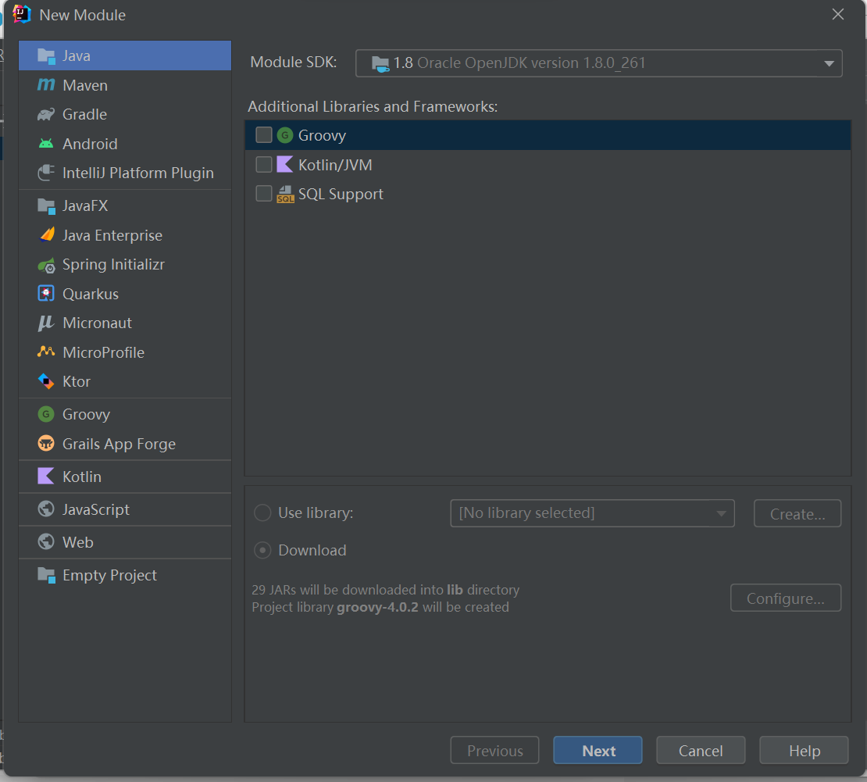Screen dimensions: 867x782
Task: Enable the SQL Support checkbox
Action: click(264, 194)
